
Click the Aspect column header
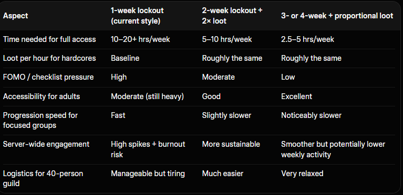coord(15,16)
